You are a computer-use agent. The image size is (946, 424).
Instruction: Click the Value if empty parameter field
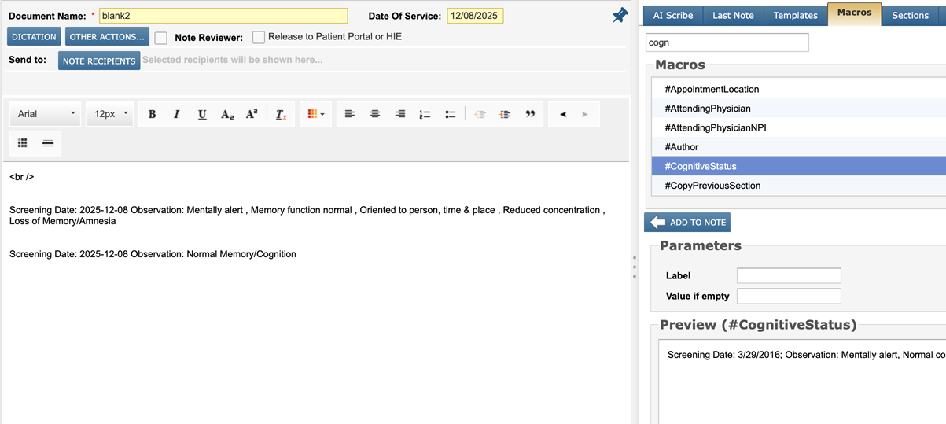tap(789, 296)
